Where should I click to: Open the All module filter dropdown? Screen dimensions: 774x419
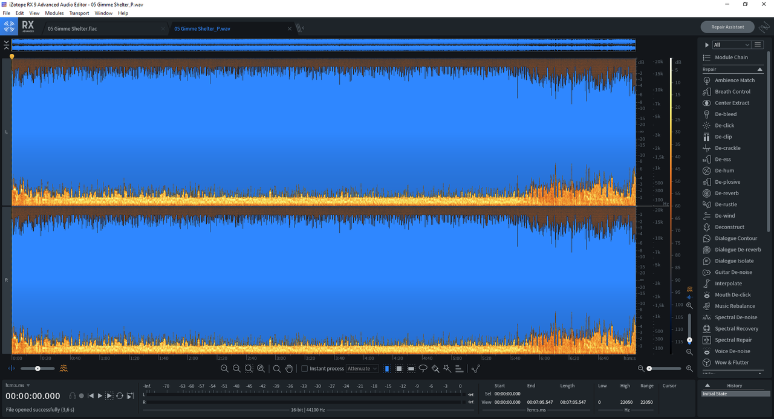[732, 45]
